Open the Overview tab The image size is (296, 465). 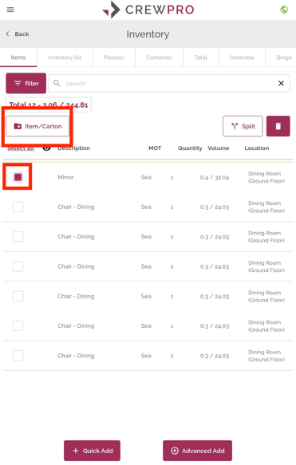pos(242,57)
